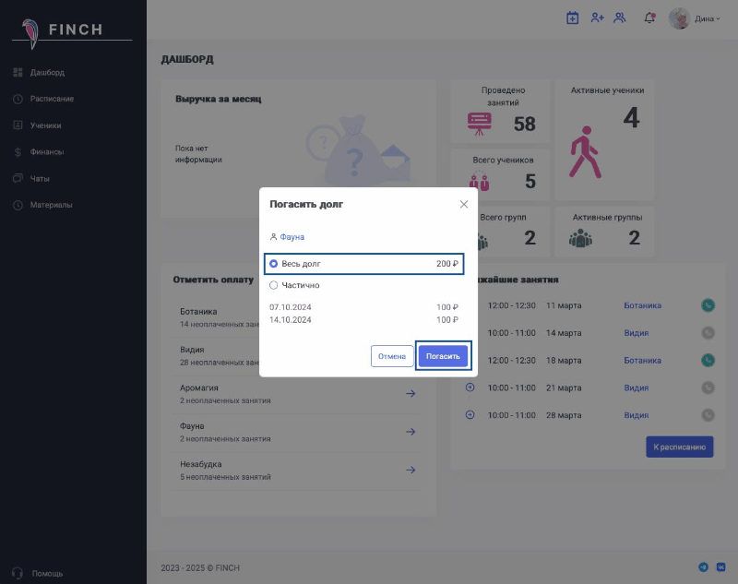
Task: Click the 'Чаты' sidebar icon
Action: coord(18,178)
